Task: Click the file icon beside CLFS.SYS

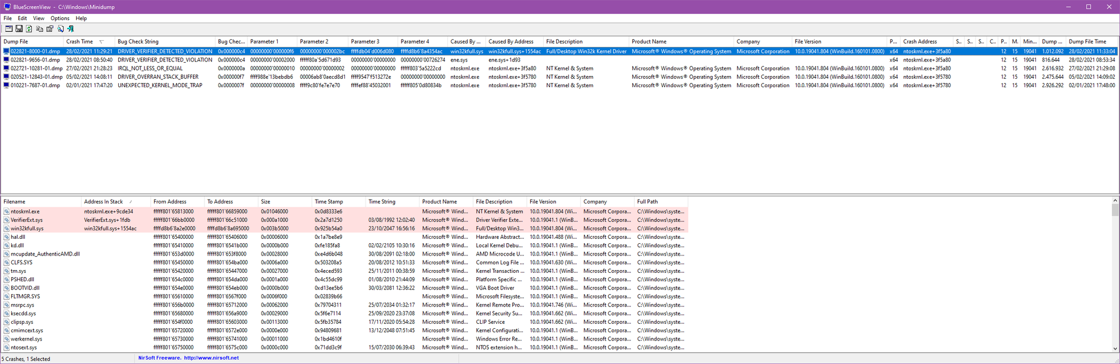Action: point(6,263)
